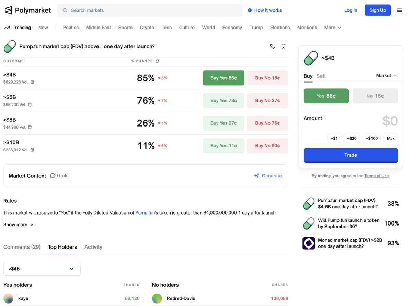Click the sparkle icon beside Generate

[x=257, y=176]
